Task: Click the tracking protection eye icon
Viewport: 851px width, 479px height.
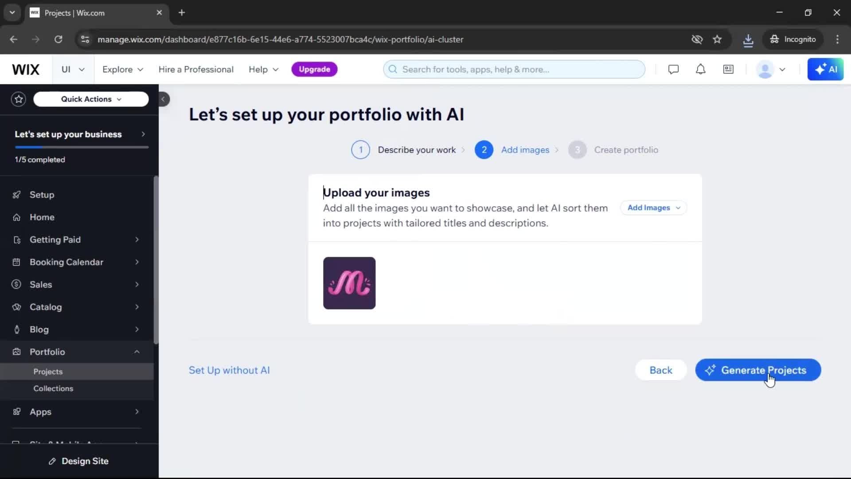Action: click(x=697, y=39)
